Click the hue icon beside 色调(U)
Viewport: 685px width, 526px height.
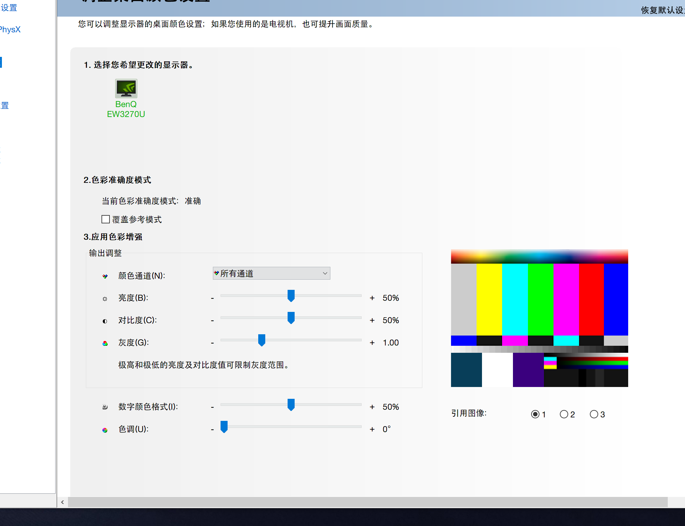(x=105, y=430)
